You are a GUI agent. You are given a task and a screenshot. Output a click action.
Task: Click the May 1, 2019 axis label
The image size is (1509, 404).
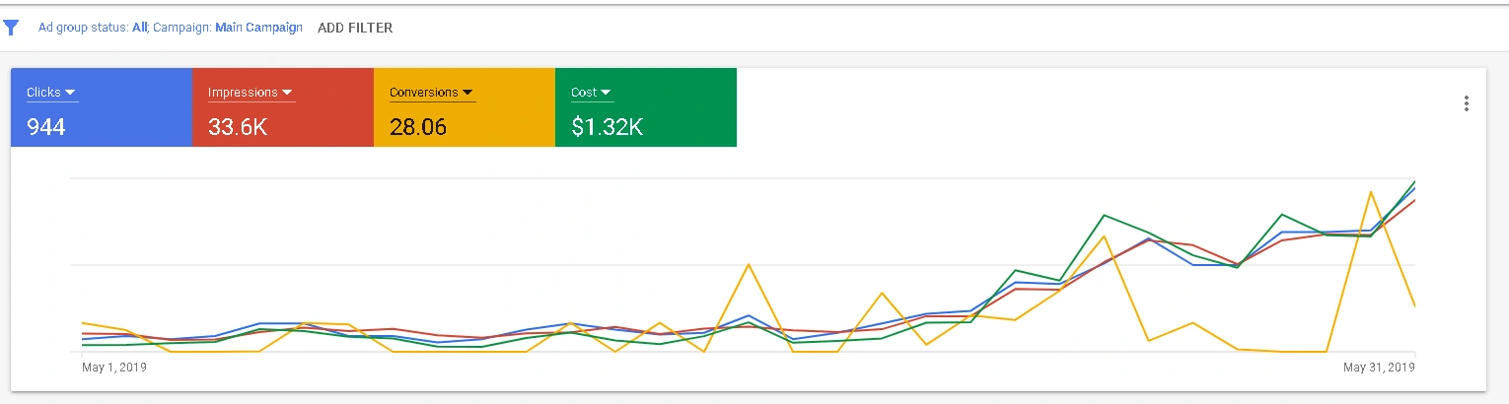click(113, 368)
